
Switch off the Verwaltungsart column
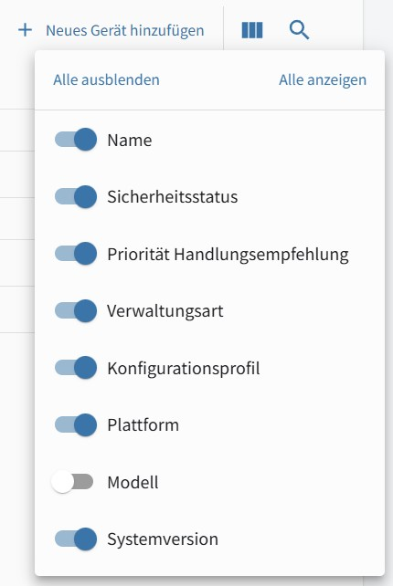click(x=76, y=310)
